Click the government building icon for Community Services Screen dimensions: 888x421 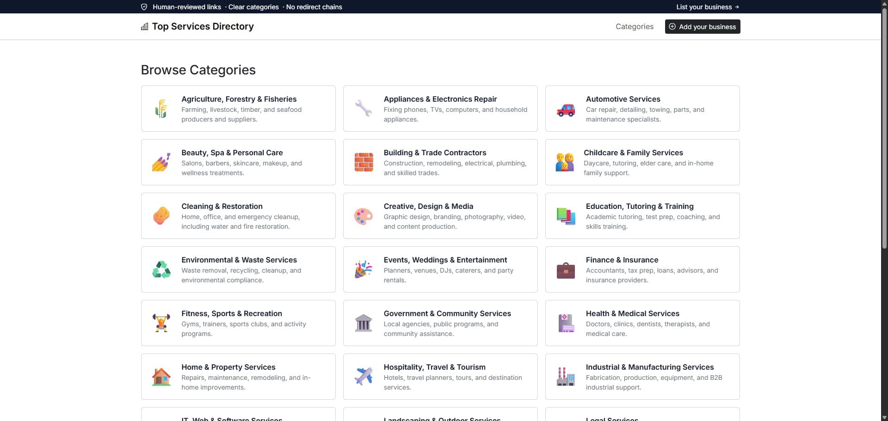pyautogui.click(x=363, y=323)
